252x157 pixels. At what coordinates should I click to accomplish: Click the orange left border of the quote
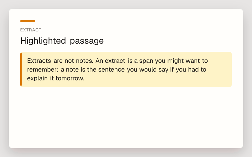click(21, 69)
